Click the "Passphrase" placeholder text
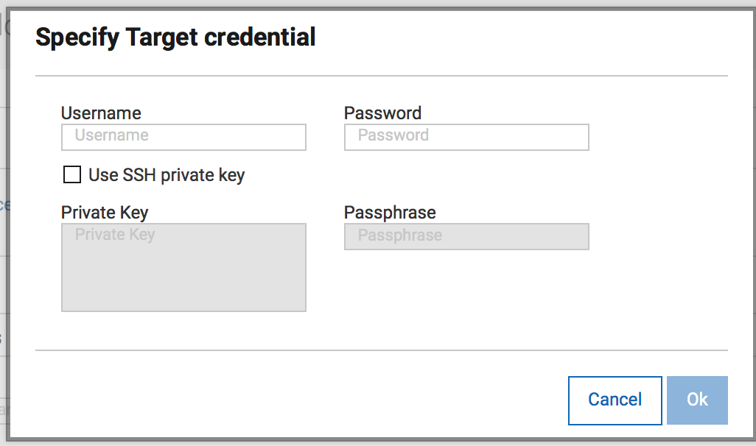Screen dimensions: 756x446 coord(400,236)
